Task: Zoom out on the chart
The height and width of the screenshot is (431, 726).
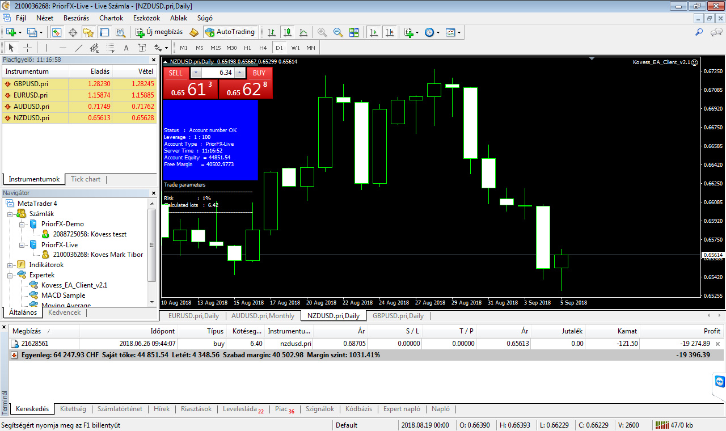Action: point(338,32)
